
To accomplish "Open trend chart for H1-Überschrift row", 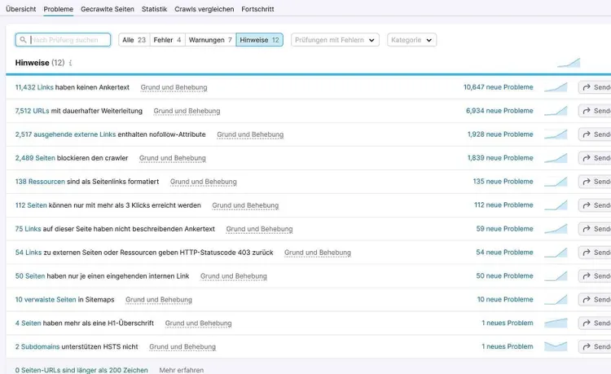I will [x=556, y=323].
